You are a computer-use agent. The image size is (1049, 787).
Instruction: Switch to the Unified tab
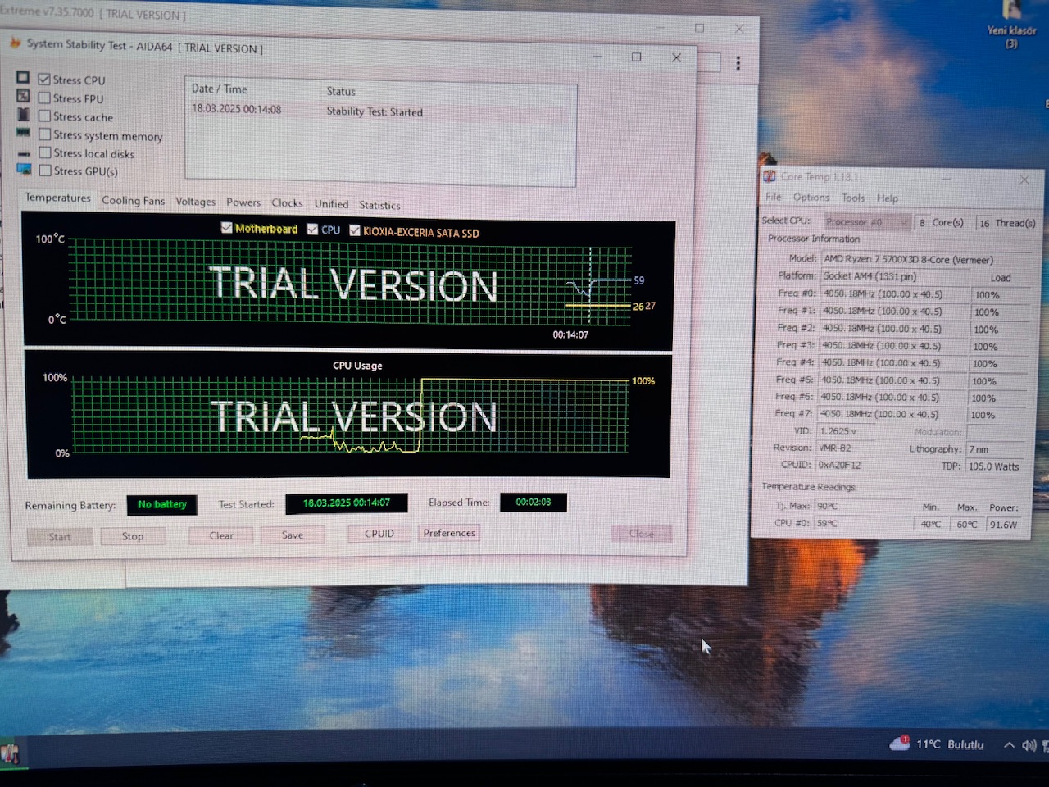pyautogui.click(x=331, y=204)
